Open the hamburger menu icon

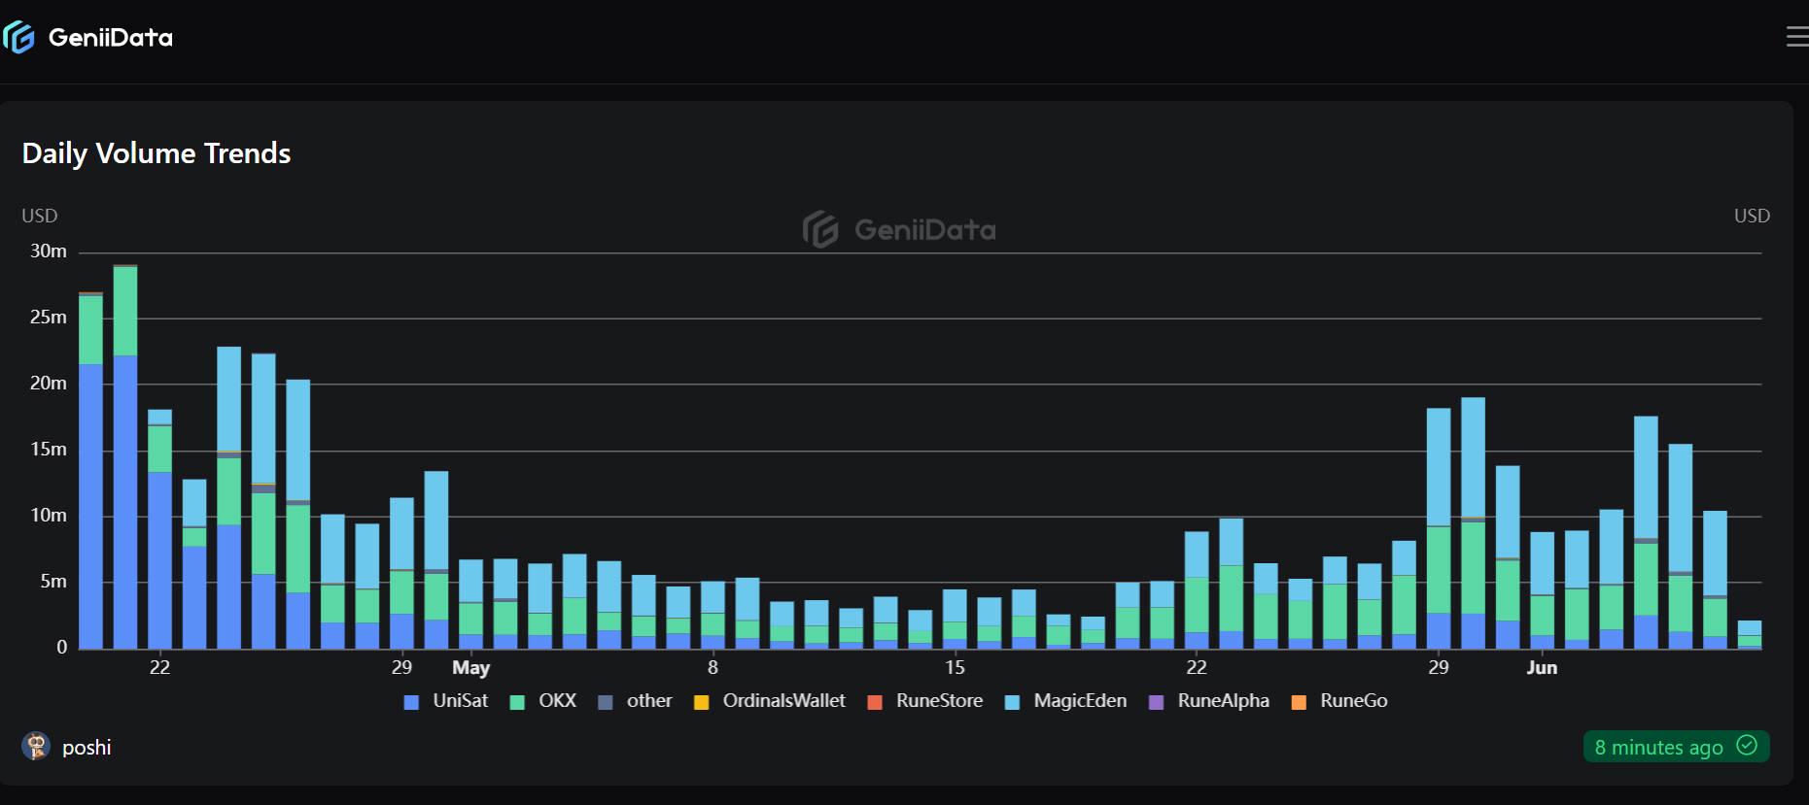[1796, 37]
